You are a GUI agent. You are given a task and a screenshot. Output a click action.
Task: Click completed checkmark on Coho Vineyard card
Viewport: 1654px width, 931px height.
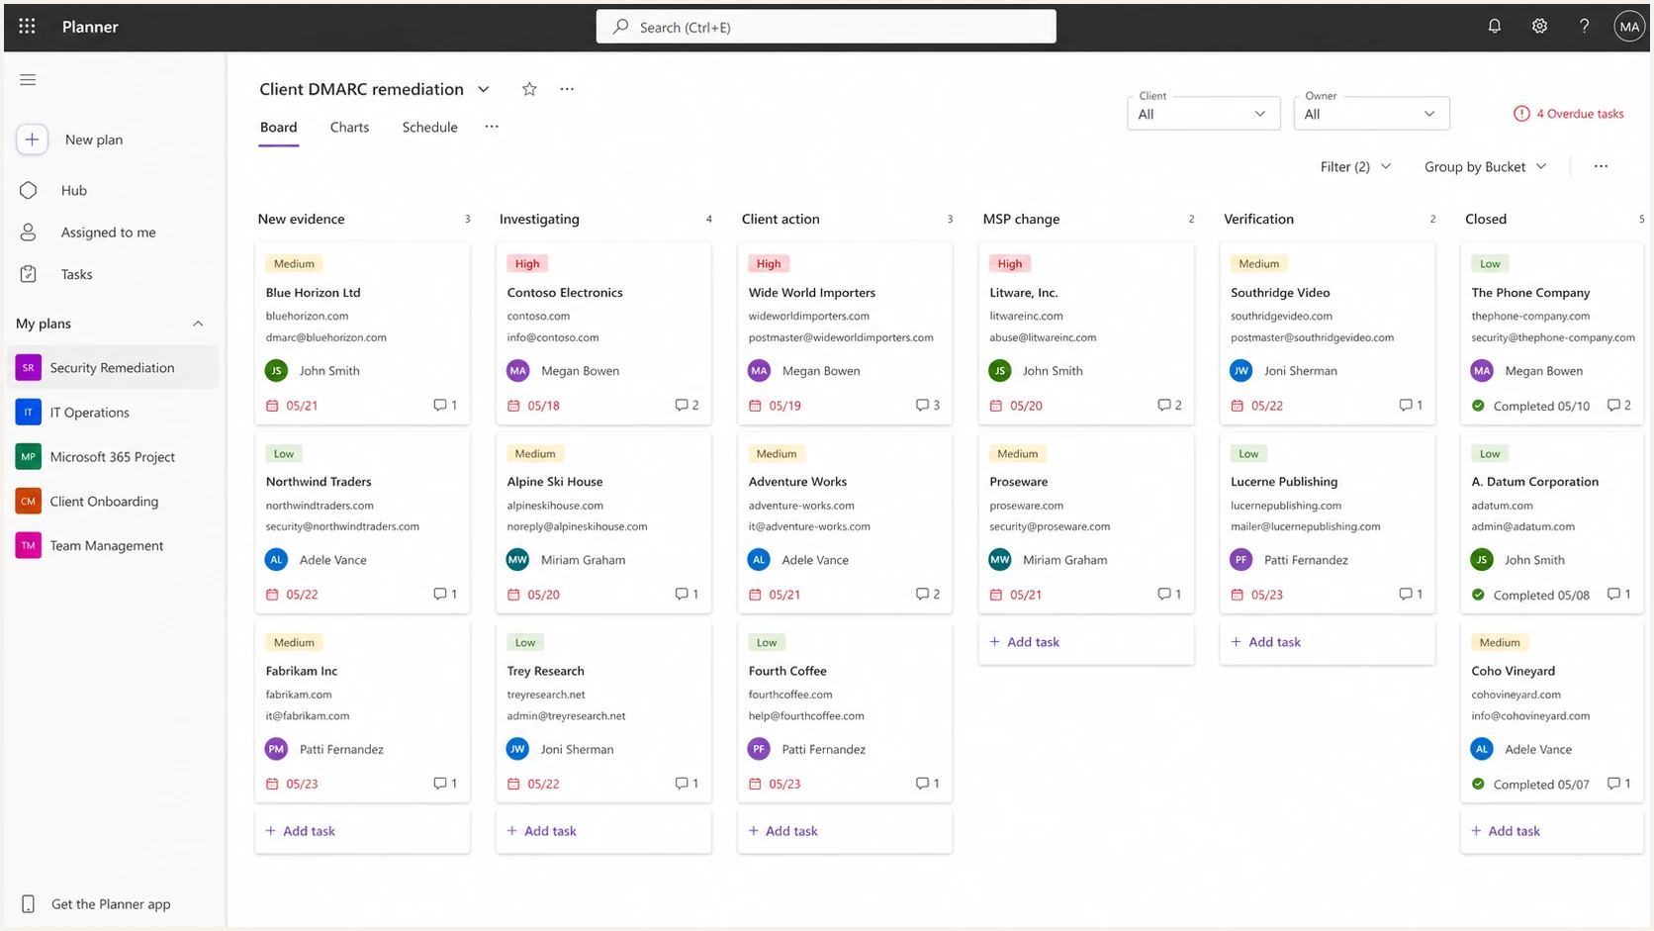[1478, 784]
